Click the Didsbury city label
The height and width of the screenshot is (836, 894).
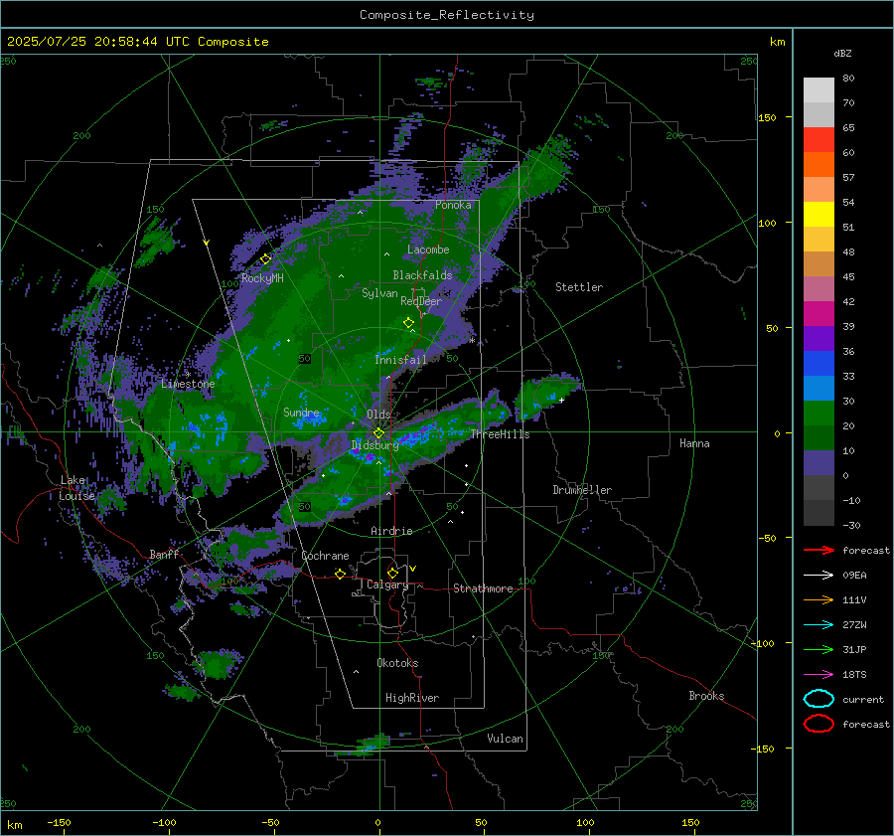pos(374,445)
